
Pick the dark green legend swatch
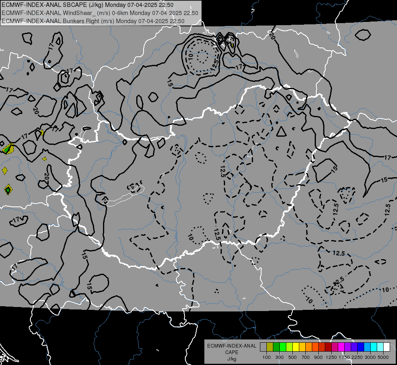[276, 347]
